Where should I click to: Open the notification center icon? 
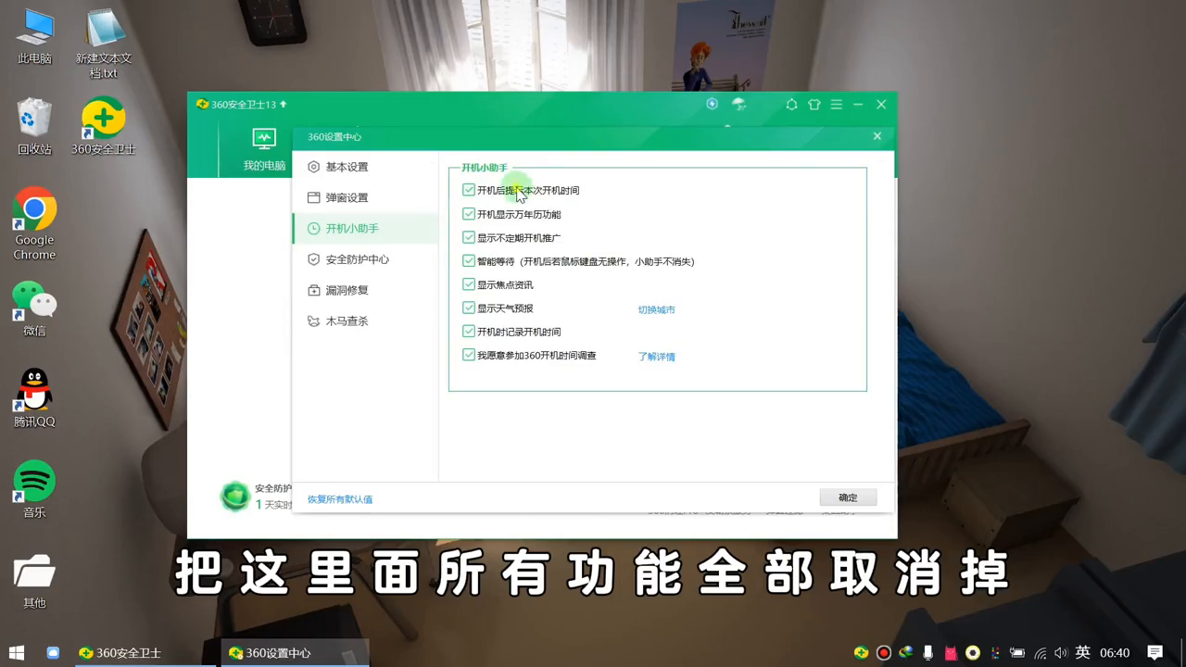[1154, 653]
